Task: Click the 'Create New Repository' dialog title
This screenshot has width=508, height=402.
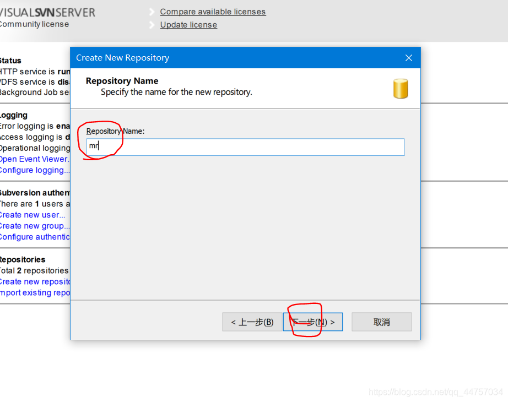Action: pyautogui.click(x=122, y=58)
